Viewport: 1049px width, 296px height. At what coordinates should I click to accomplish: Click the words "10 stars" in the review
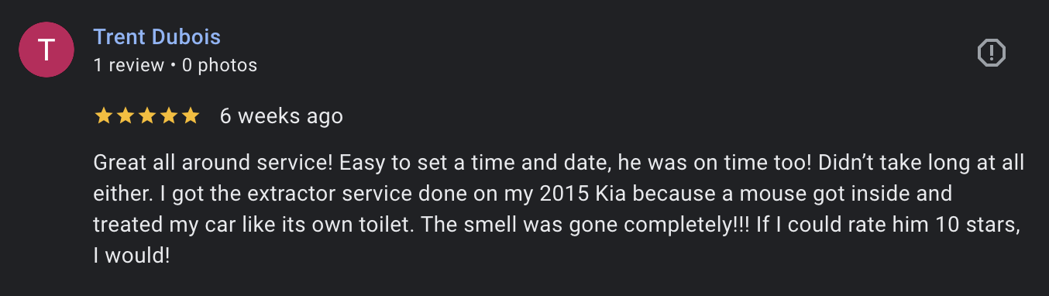pos(972,225)
